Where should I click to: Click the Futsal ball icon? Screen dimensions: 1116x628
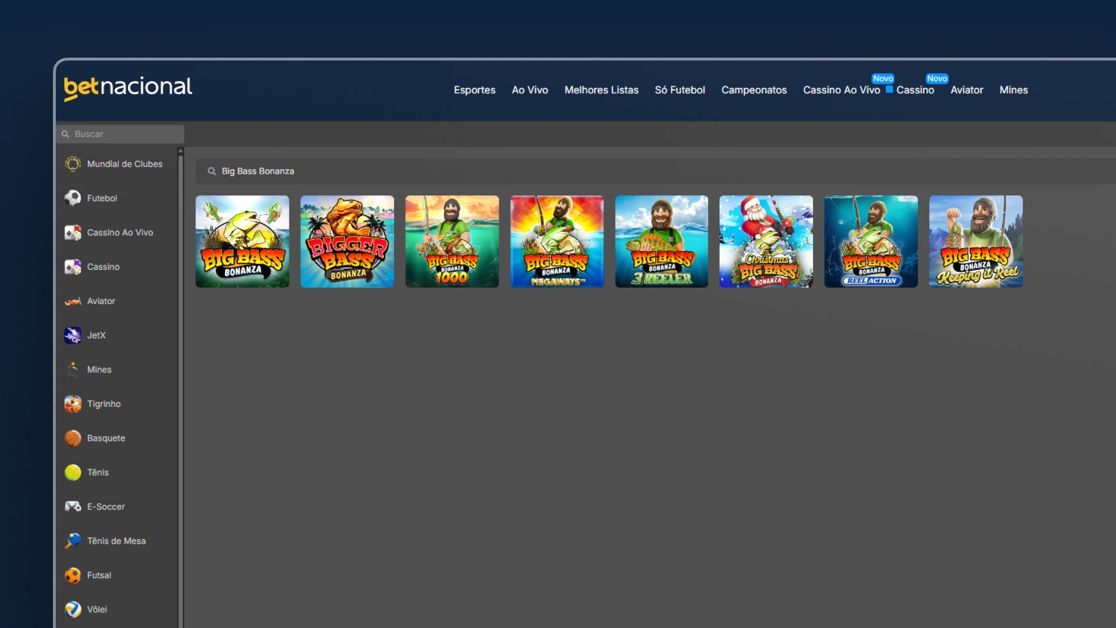pos(73,575)
